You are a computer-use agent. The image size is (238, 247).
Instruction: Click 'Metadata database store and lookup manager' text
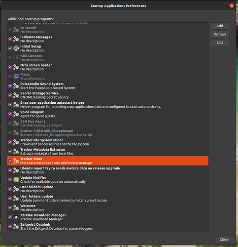57,163
